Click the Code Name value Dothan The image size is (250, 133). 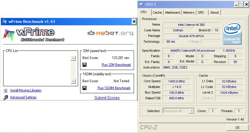178,30
